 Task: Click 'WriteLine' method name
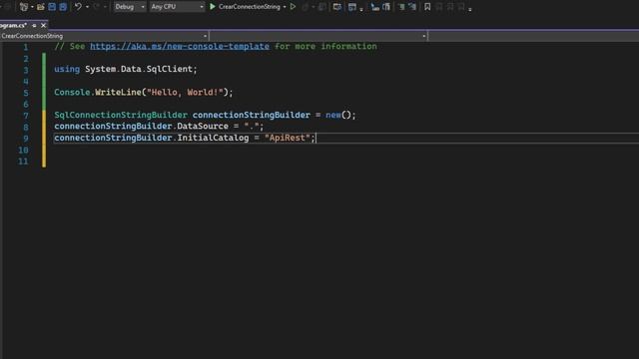click(x=118, y=92)
